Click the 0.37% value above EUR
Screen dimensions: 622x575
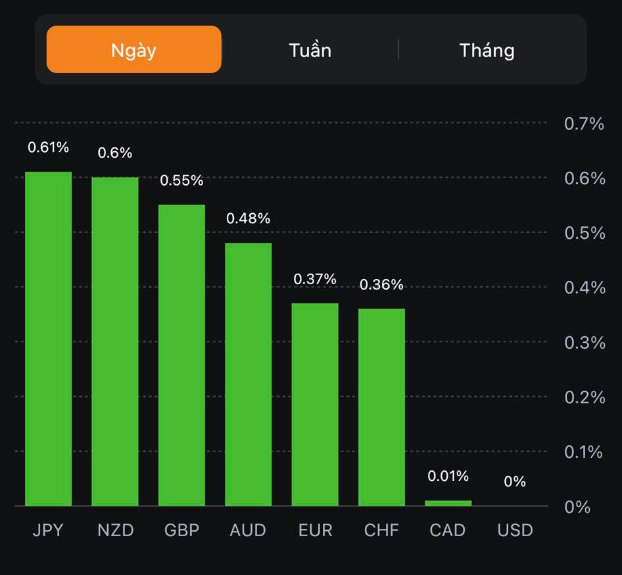point(315,279)
